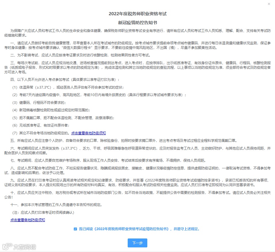
Task: Open the 点击查看各地防疫须知 link after item (7)
Action: point(88,133)
